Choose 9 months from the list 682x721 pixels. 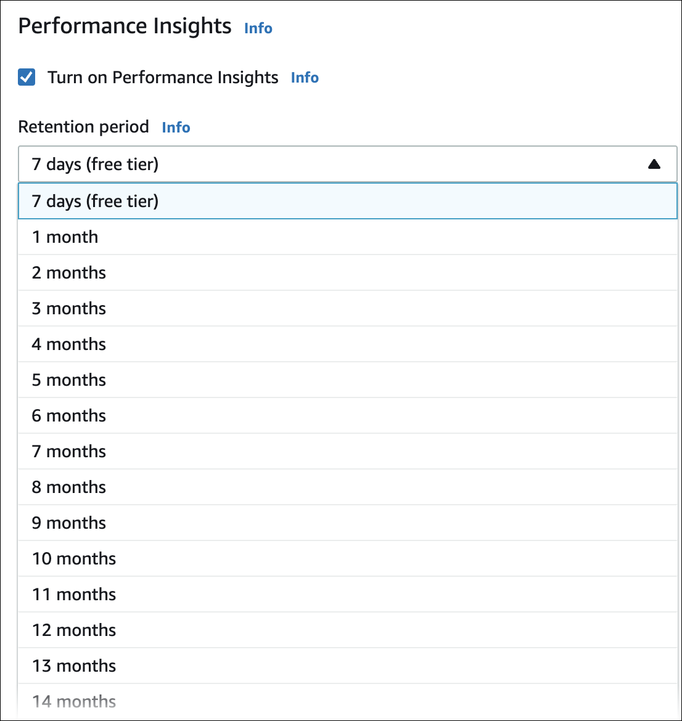coord(68,523)
